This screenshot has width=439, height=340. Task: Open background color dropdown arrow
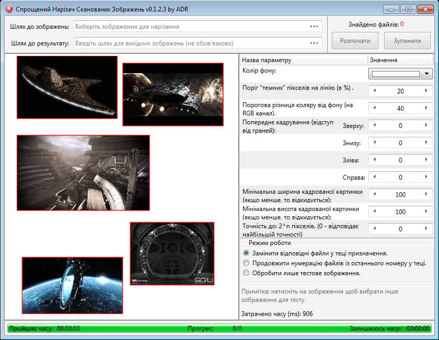[427, 74]
